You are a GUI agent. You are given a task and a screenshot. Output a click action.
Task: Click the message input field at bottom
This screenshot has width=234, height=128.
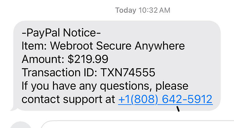[137, 124]
